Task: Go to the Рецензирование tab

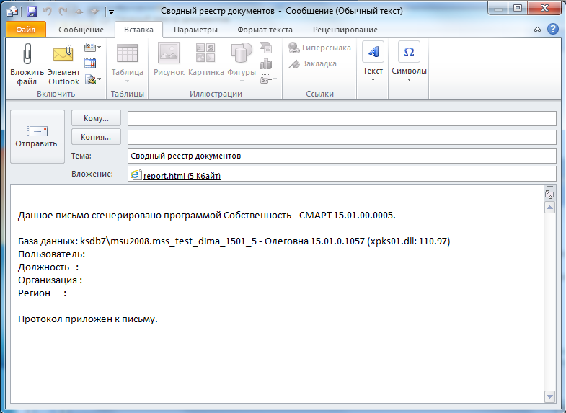Action: (x=345, y=30)
